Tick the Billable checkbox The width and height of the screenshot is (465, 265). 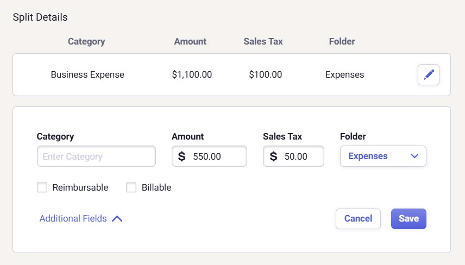tap(131, 187)
